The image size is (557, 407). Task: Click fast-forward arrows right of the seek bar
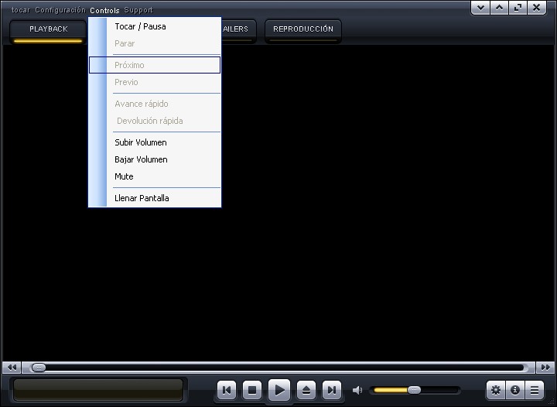coord(545,368)
